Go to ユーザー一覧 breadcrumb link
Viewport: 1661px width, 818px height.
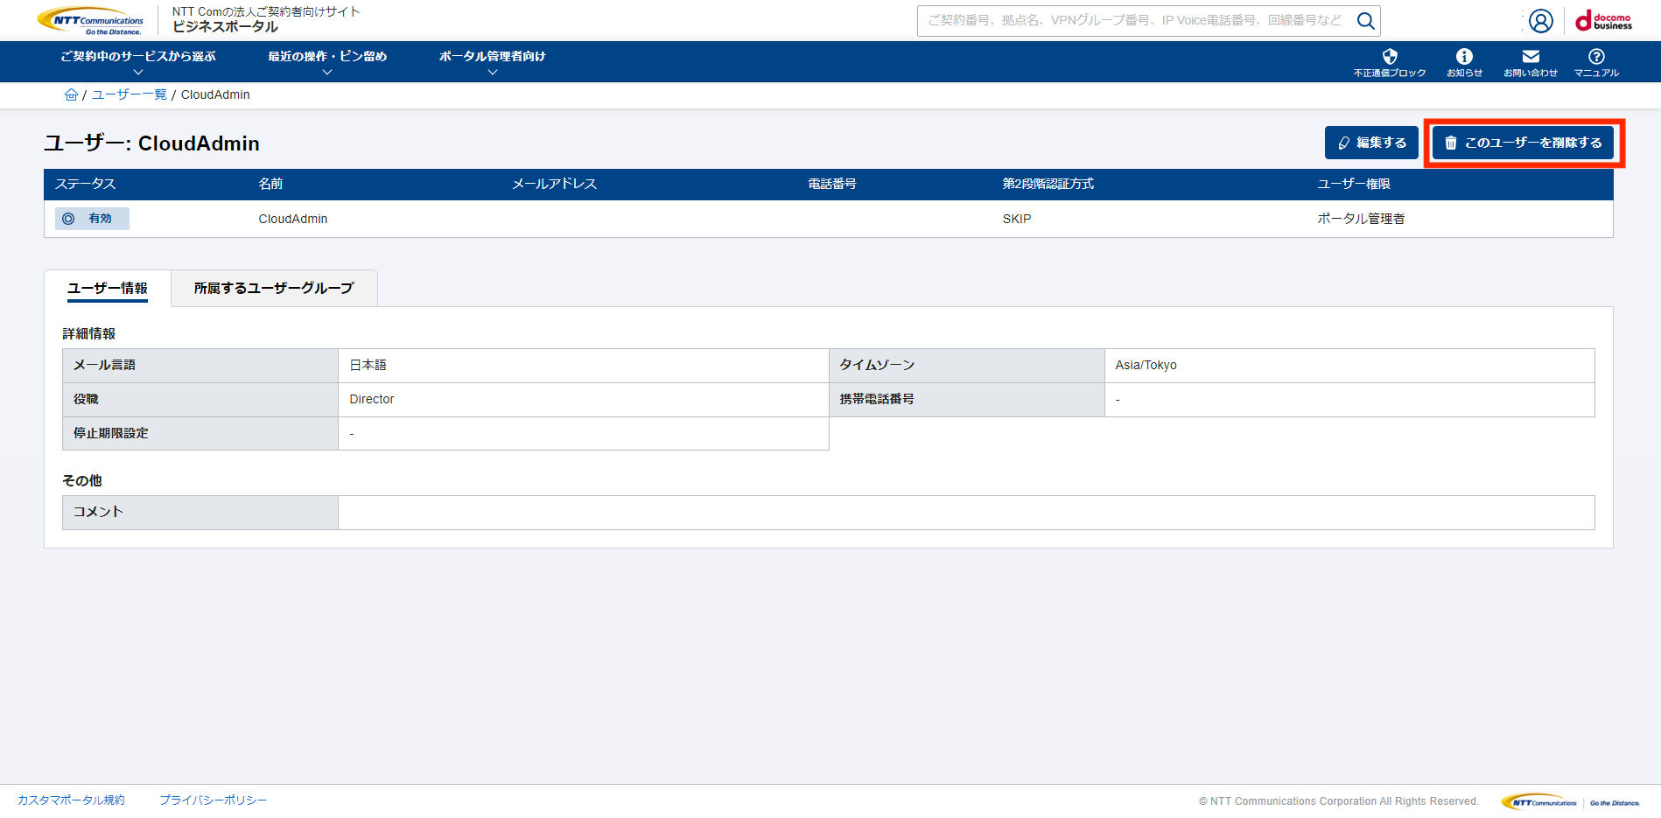pos(130,94)
